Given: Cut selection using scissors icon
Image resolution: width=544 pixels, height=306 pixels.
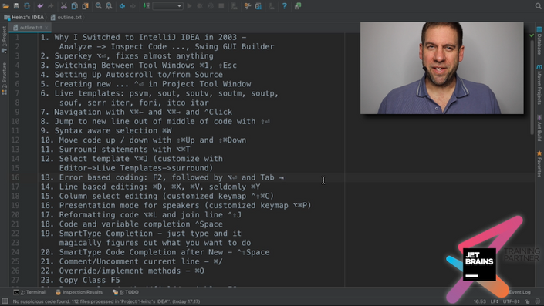Looking at the screenshot, I should [x=64, y=6].
